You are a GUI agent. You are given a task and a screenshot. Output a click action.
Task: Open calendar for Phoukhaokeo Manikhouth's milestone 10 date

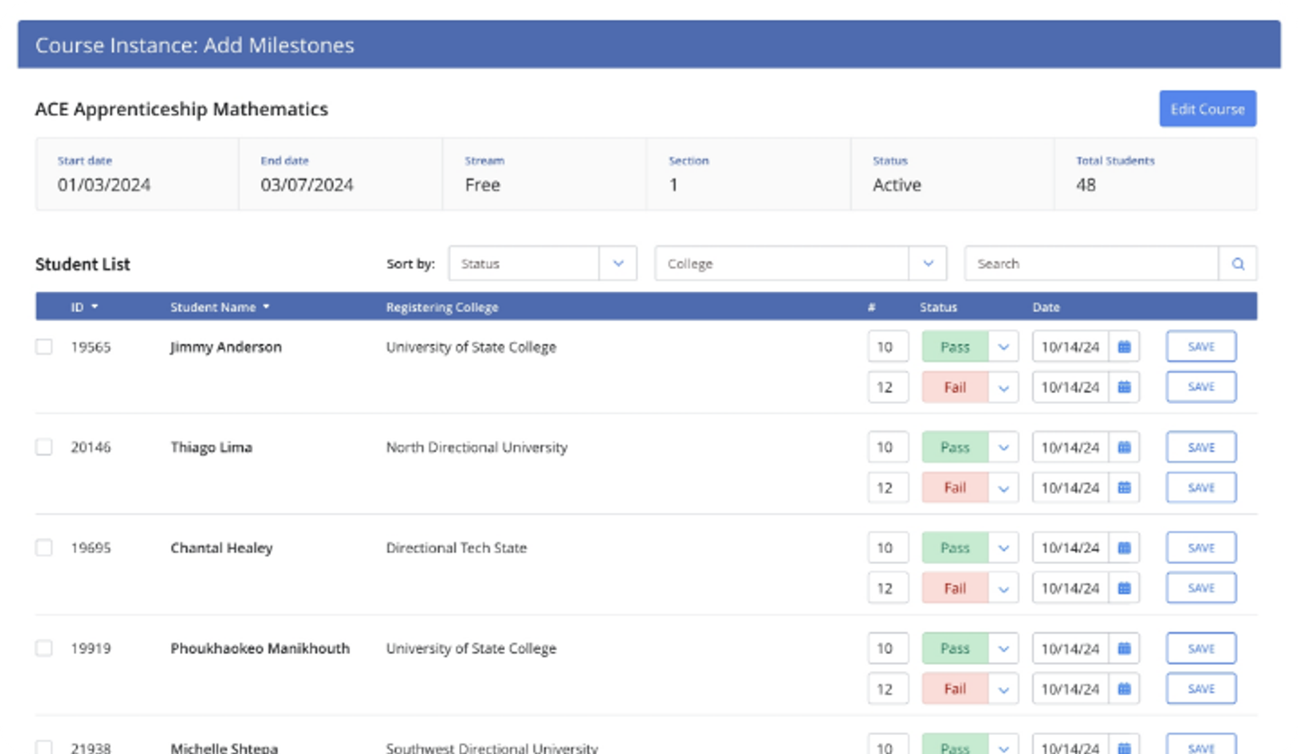point(1124,649)
